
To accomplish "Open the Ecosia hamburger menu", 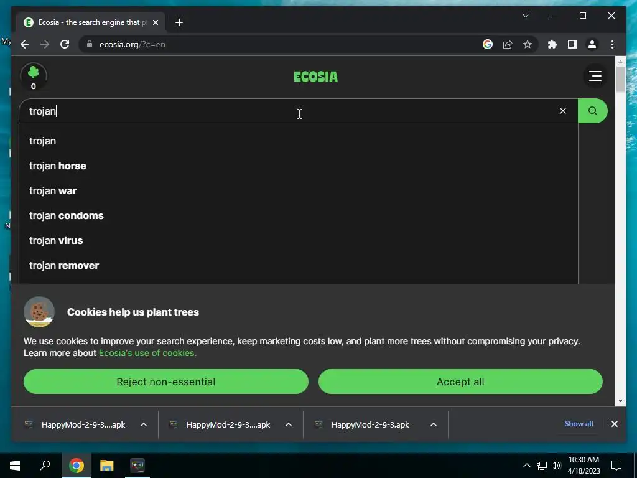I will [595, 75].
